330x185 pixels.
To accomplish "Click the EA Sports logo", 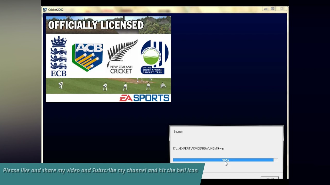I will pos(144,98).
